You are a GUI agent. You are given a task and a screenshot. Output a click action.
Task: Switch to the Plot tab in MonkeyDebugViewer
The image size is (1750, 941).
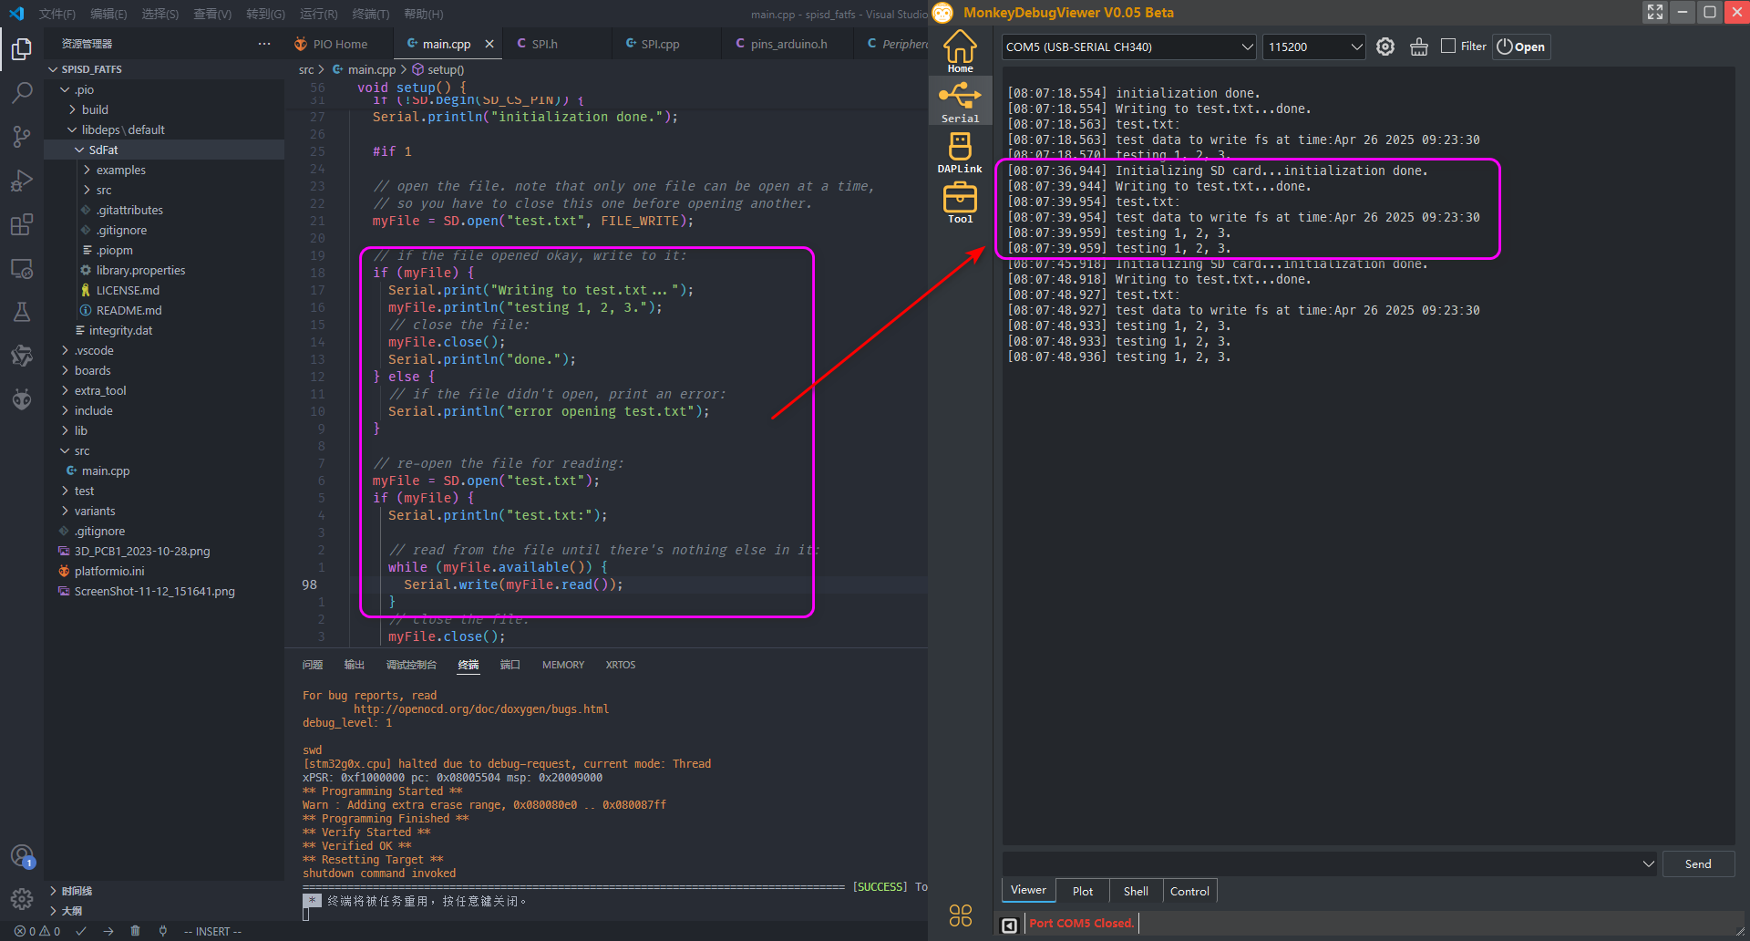coord(1083,891)
